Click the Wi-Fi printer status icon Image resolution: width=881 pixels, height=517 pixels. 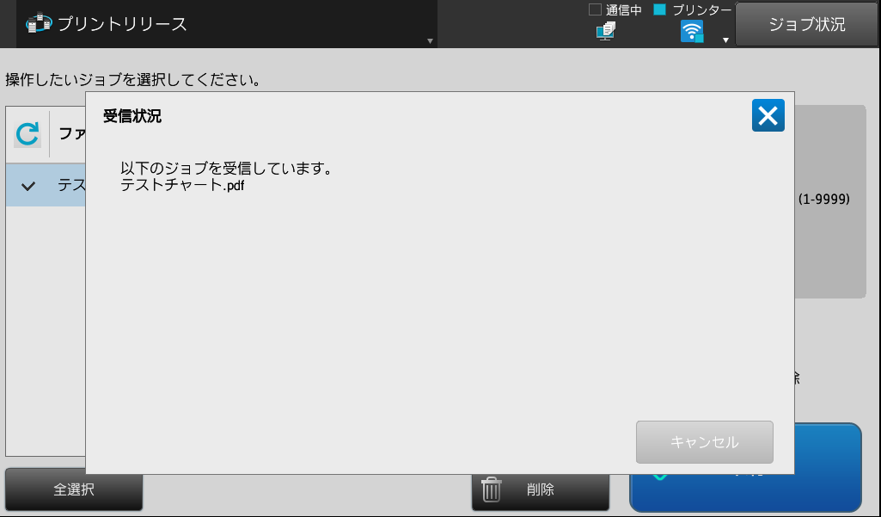[692, 32]
